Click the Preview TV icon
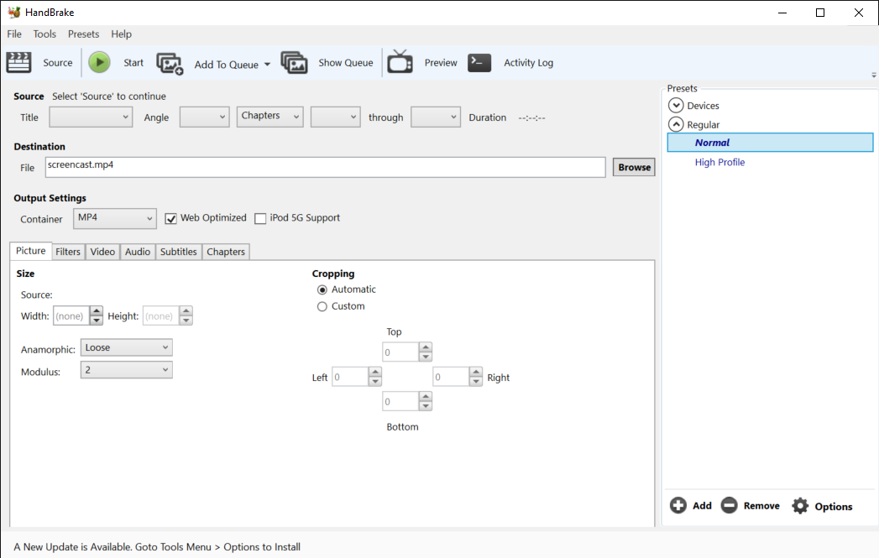Viewport: 879px width, 558px height. point(400,61)
